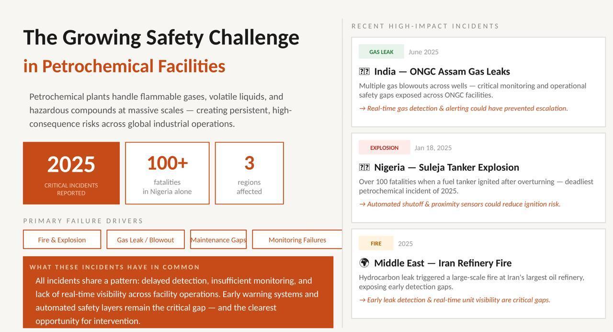613x332 pixels.
Task: Click the real-time gas detection recommendation
Action: (x=464, y=109)
